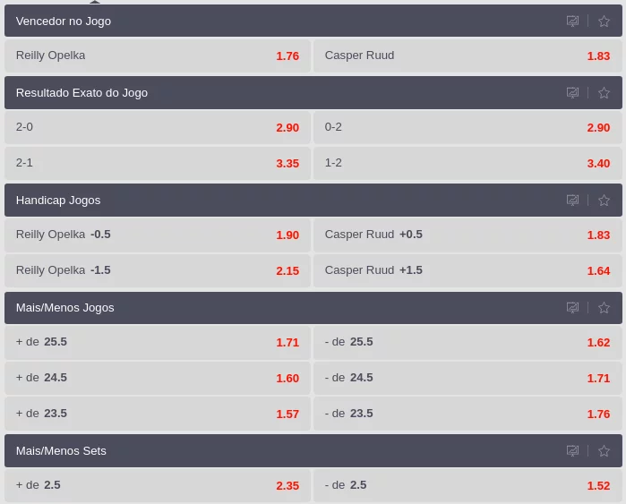Open statistics icon for Mais/Menos Jogos
626x504 pixels.
click(x=572, y=307)
